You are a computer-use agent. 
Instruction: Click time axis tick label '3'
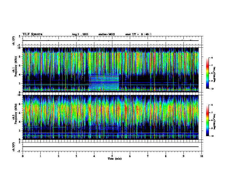(x=77, y=156)
